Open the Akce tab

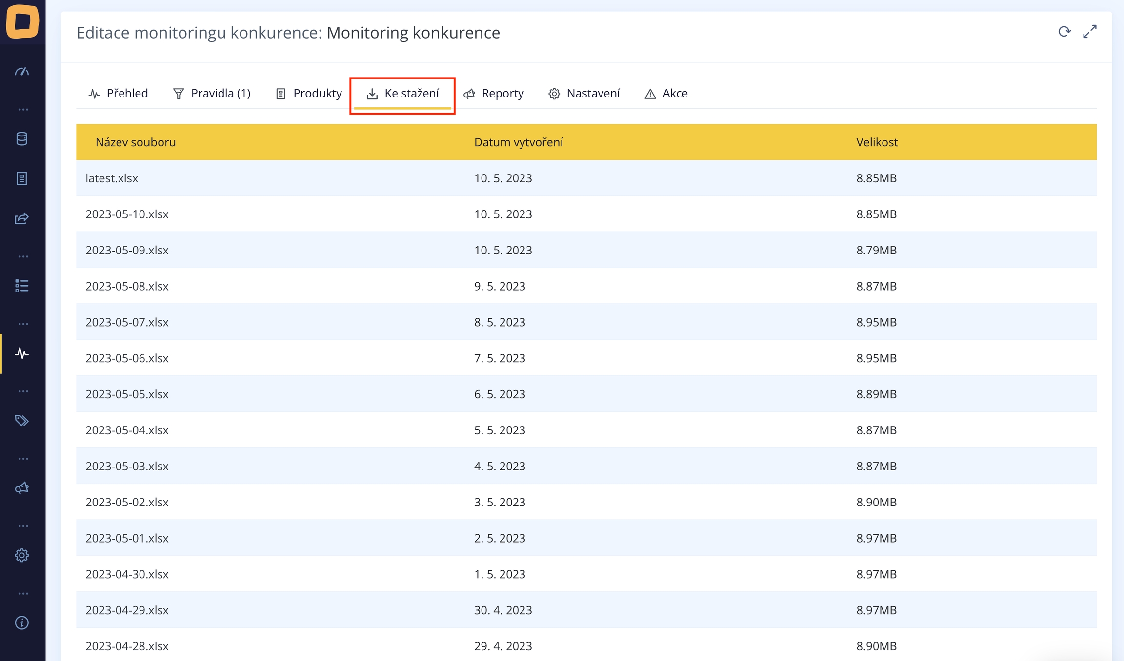666,94
